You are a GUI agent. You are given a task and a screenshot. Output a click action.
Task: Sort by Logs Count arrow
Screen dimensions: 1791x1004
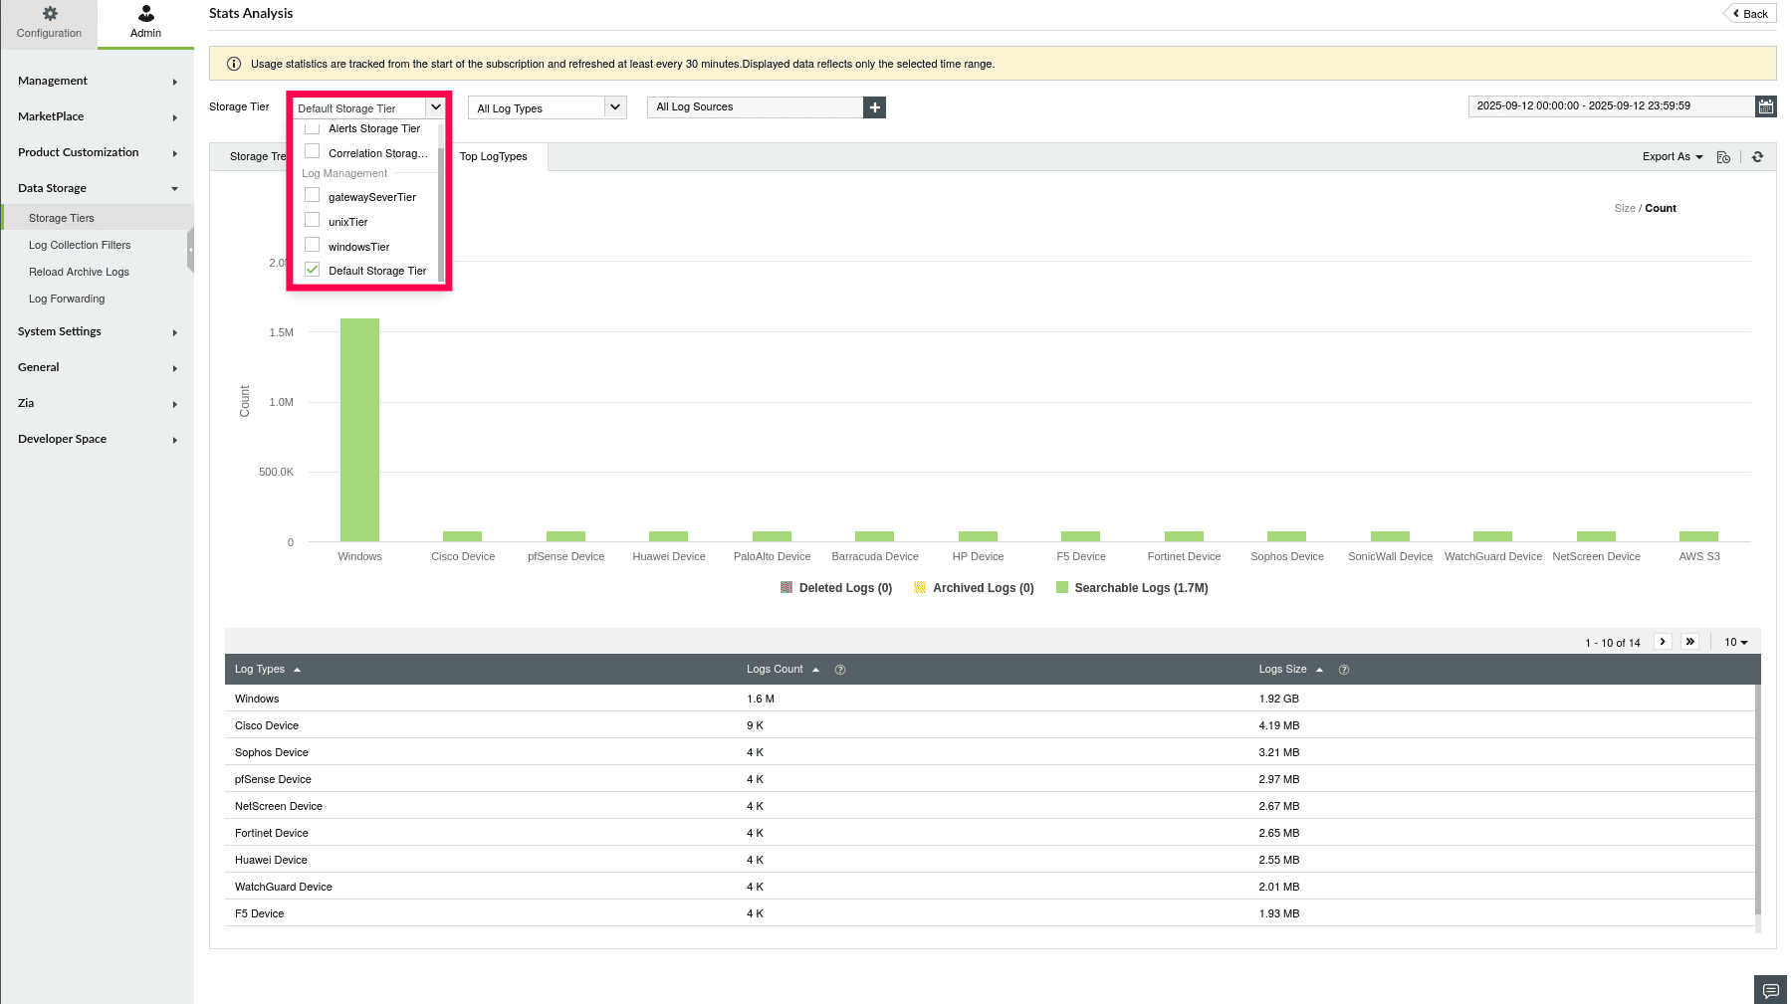coord(815,670)
